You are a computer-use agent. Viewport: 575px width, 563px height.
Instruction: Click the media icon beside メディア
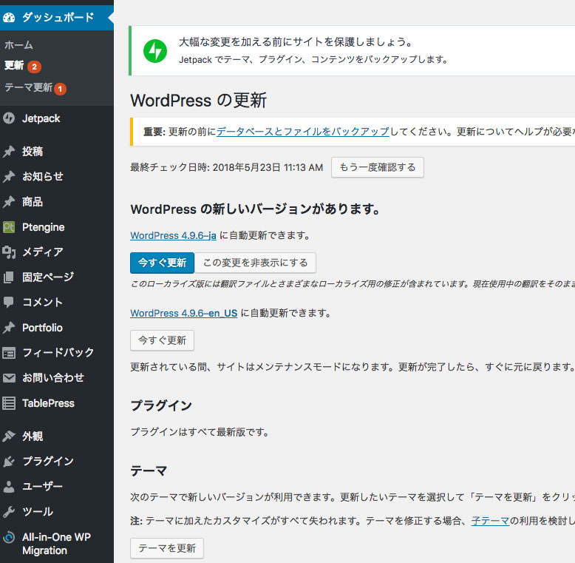(x=9, y=252)
